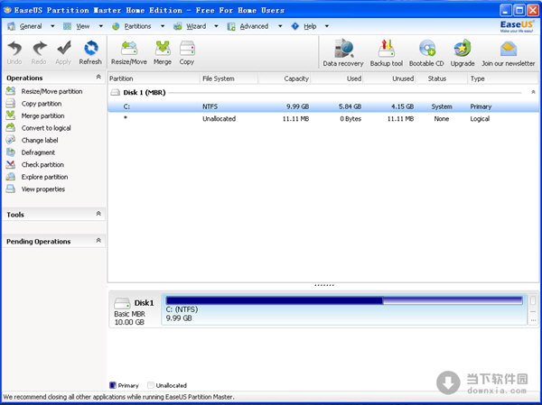Click the C: (NTFS) usage bar

(344, 300)
